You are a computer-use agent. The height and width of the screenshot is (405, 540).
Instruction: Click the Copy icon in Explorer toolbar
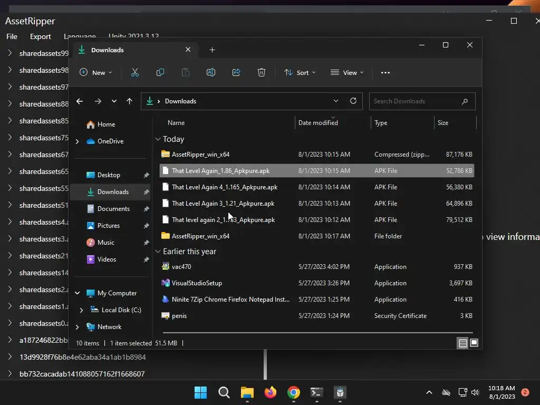(160, 72)
